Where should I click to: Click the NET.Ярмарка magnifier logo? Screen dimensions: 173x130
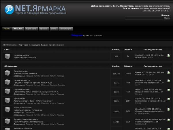coord(9,10)
